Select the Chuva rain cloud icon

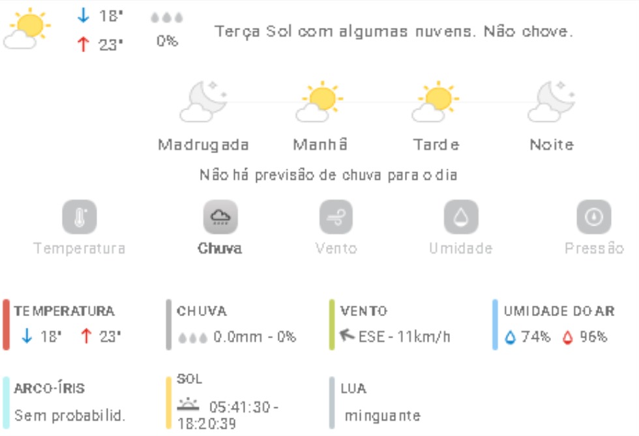[220, 217]
